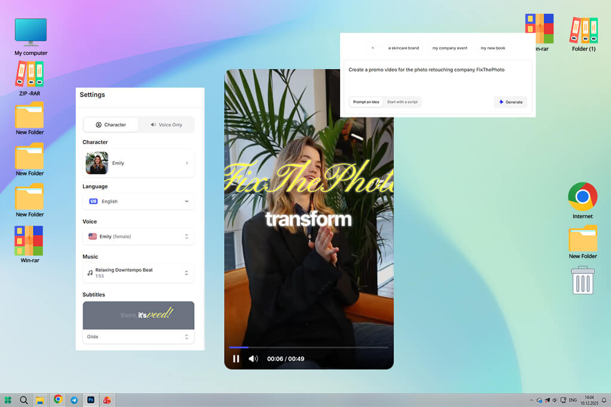Select the Folder (1) desktop icon
611x407 pixels.
(x=584, y=34)
